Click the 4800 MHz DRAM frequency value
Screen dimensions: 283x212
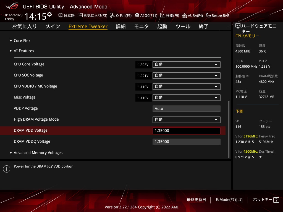tap(266, 82)
